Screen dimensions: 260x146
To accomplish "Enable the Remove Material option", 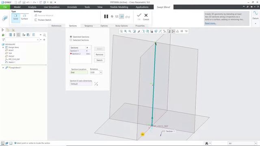I will pos(44,15).
